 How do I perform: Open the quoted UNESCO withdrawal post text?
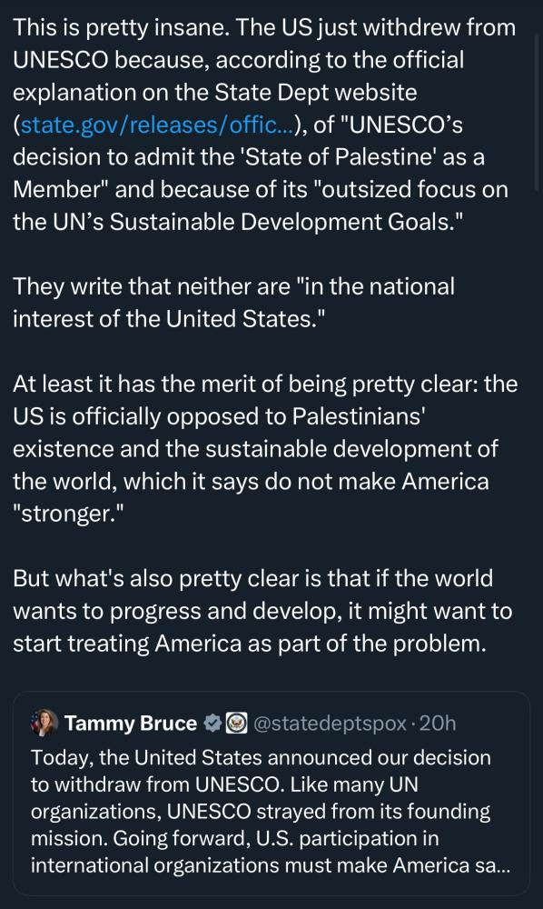pyautogui.click(x=271, y=811)
